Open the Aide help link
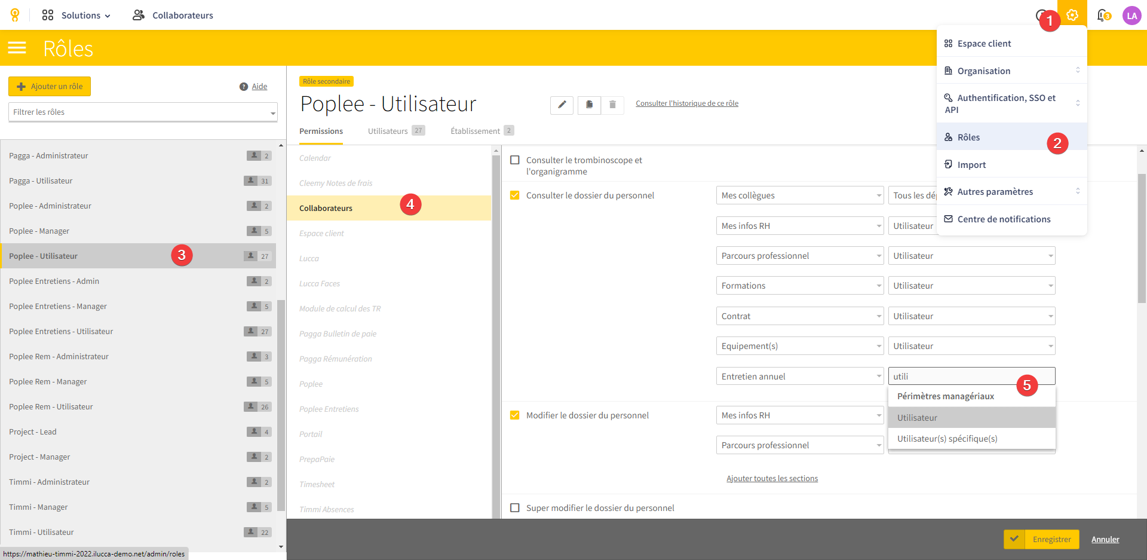 point(259,87)
